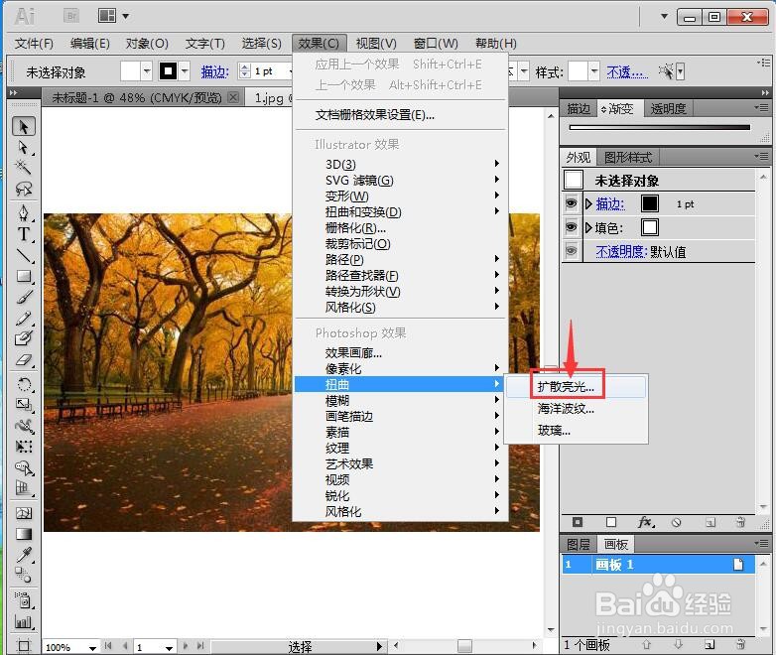Close the 未标题-1 document tab

point(233,96)
